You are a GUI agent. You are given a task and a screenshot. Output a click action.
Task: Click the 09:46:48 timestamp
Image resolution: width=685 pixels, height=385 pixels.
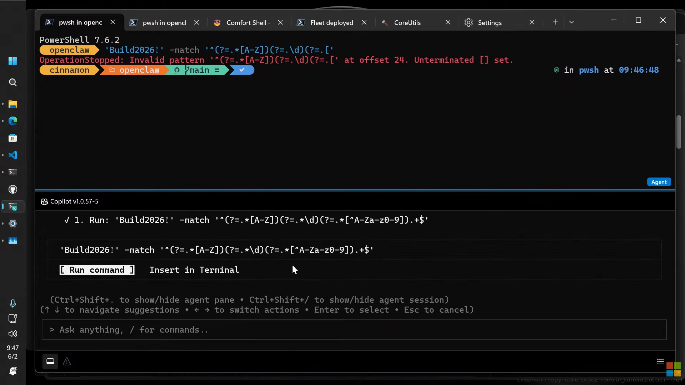coord(639,70)
